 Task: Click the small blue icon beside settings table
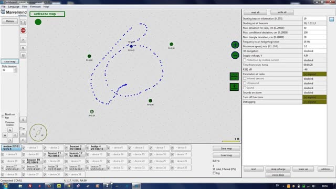coord(331,19)
